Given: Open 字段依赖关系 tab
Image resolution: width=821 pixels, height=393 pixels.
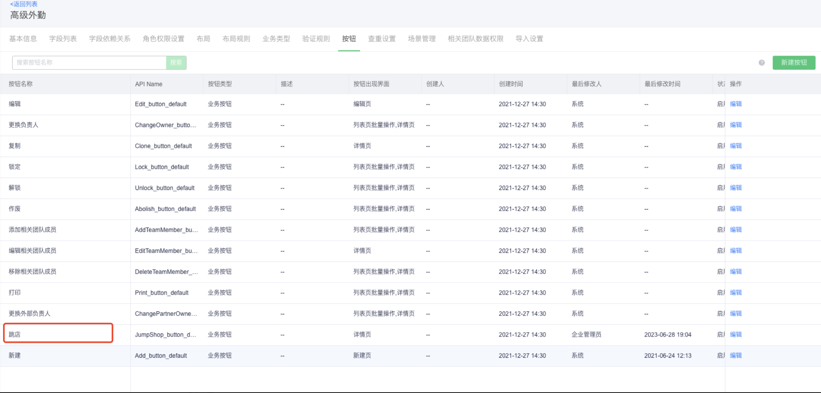Looking at the screenshot, I should [110, 39].
